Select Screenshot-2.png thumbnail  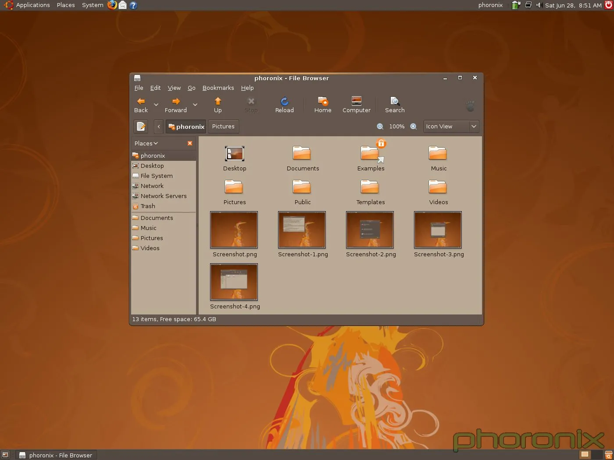(370, 230)
